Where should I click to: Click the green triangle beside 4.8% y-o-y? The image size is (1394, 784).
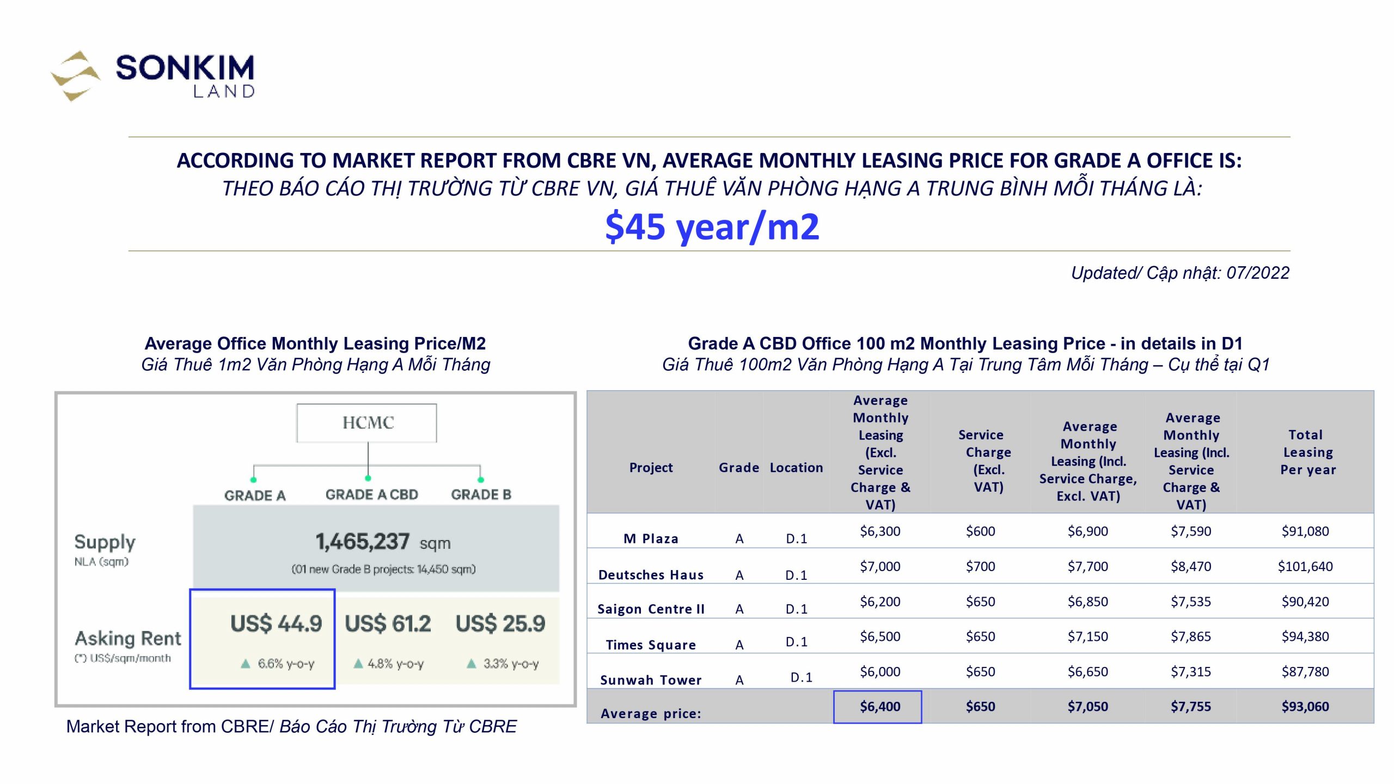358,664
